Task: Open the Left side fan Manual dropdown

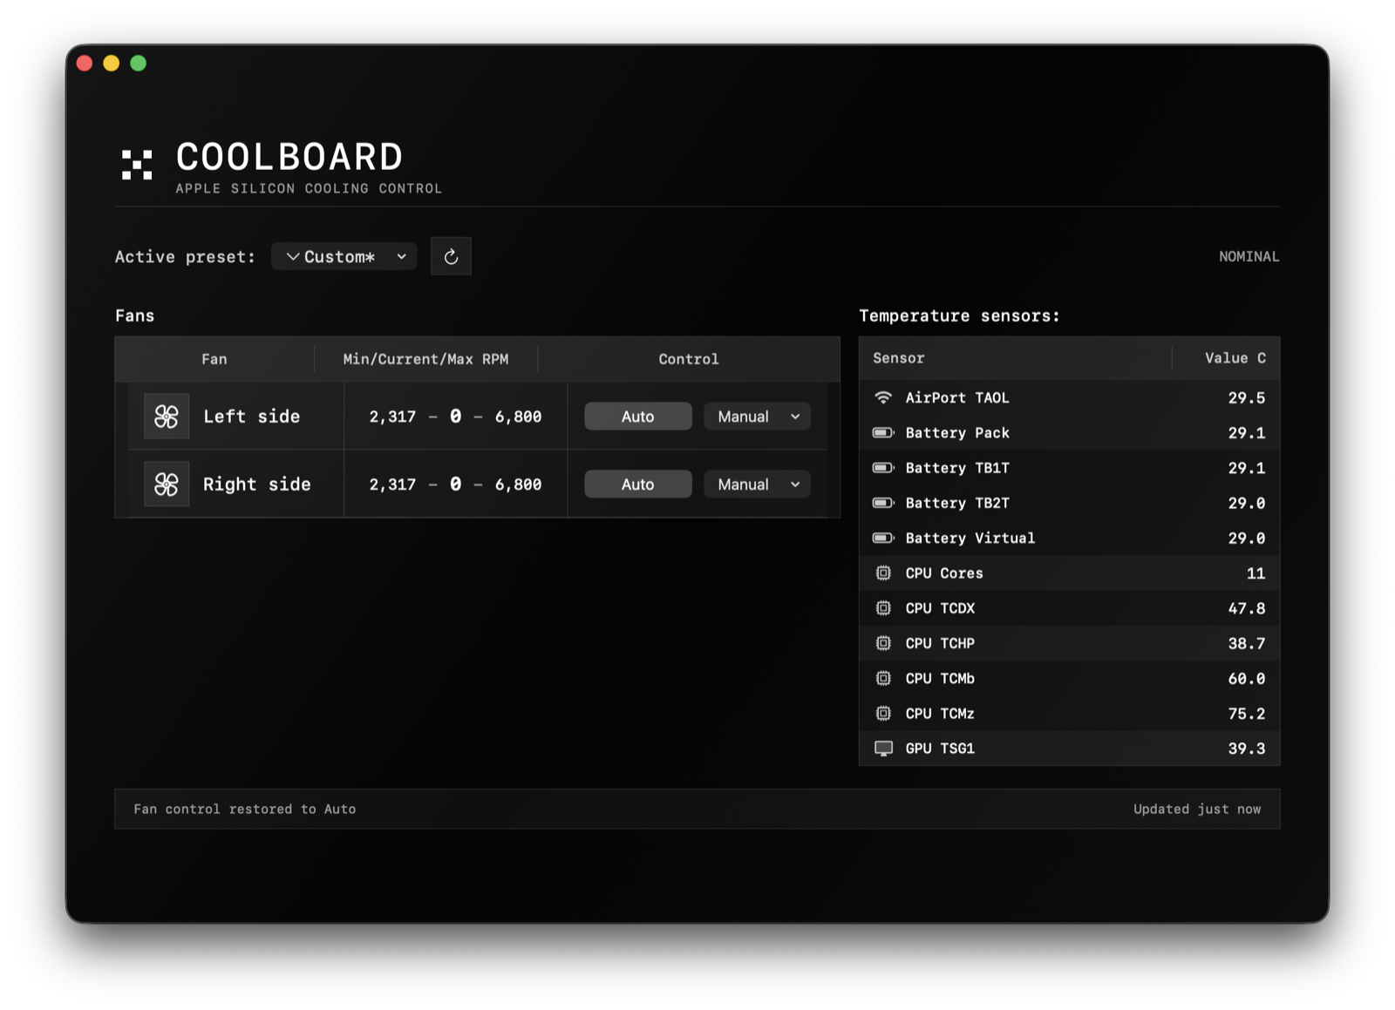Action: [758, 417]
